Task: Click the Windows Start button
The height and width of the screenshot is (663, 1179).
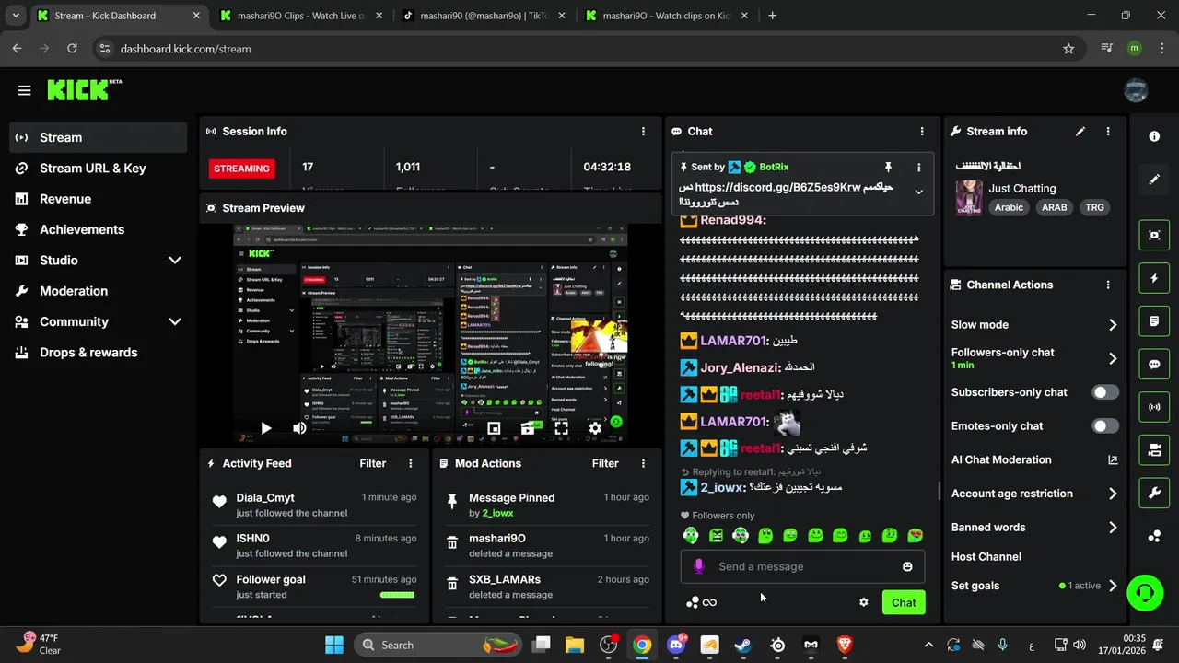Action: 334,645
